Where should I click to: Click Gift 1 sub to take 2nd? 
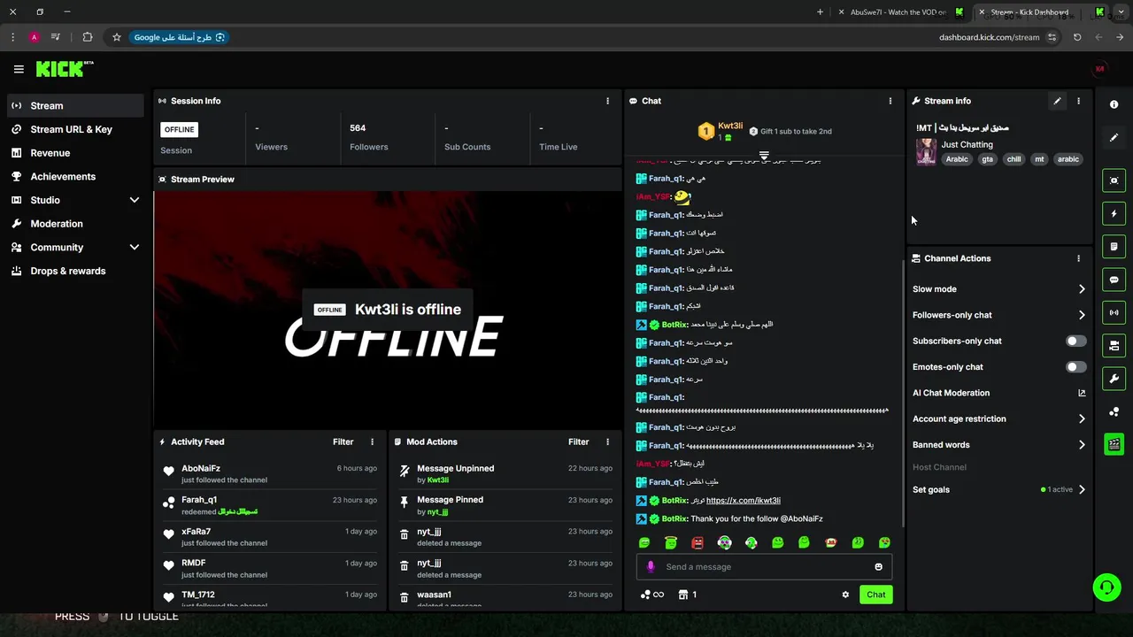[x=790, y=131]
